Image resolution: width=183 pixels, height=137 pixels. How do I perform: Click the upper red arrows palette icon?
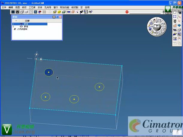click(179, 16)
